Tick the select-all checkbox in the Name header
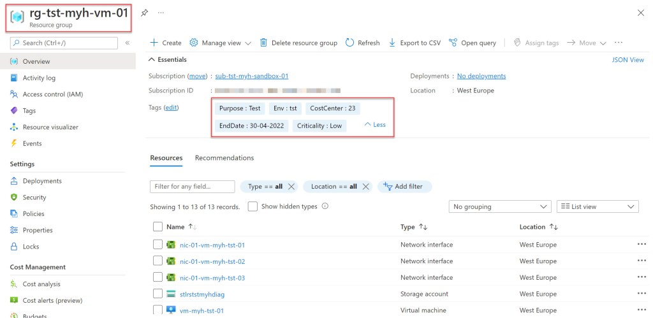Screen dimensions: 653x318 158,227
